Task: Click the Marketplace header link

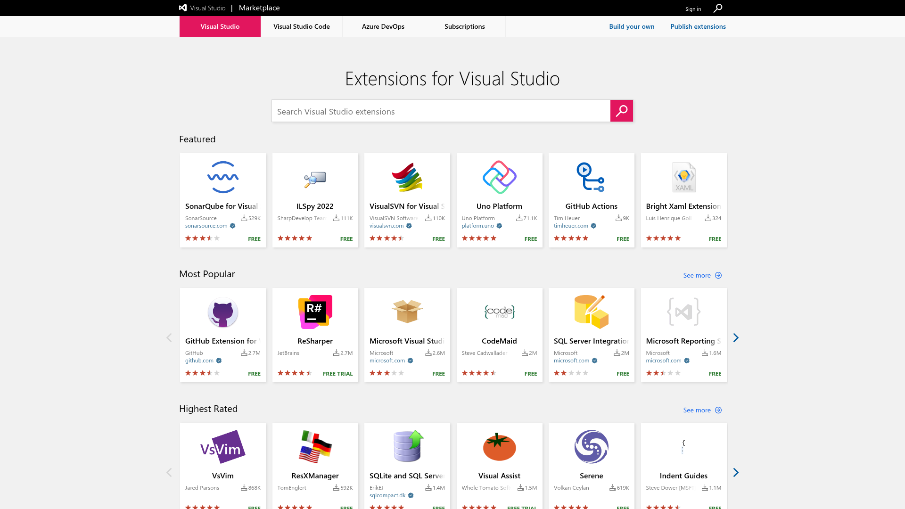Action: (259, 8)
